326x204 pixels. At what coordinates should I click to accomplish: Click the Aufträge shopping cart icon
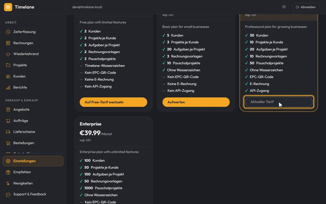click(x=8, y=121)
